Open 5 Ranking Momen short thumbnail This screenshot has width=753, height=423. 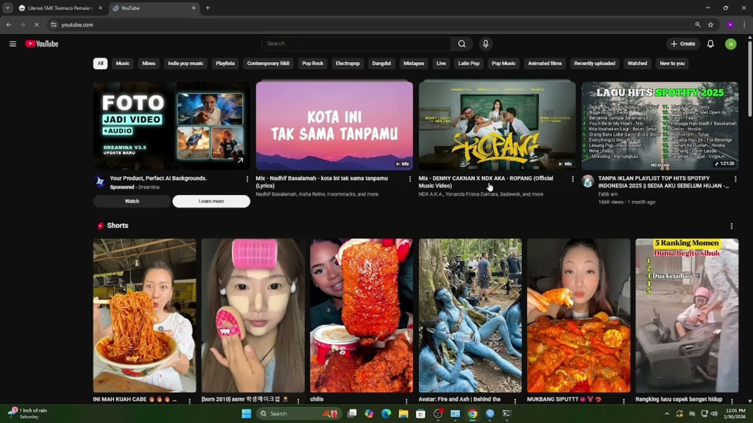(x=687, y=315)
